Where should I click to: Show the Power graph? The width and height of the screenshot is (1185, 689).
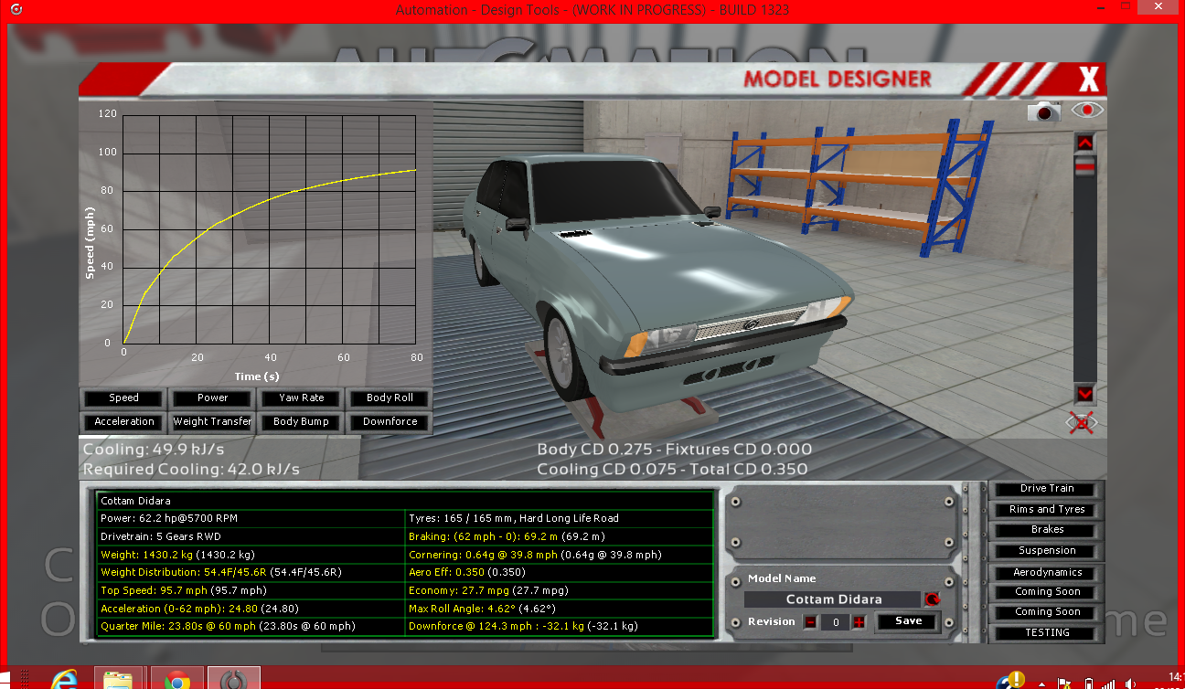click(x=212, y=398)
